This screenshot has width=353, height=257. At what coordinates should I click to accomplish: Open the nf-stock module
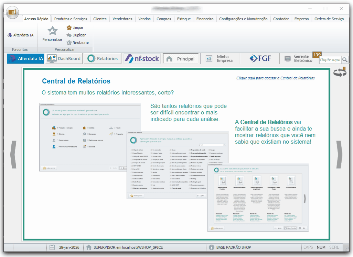tap(142, 58)
